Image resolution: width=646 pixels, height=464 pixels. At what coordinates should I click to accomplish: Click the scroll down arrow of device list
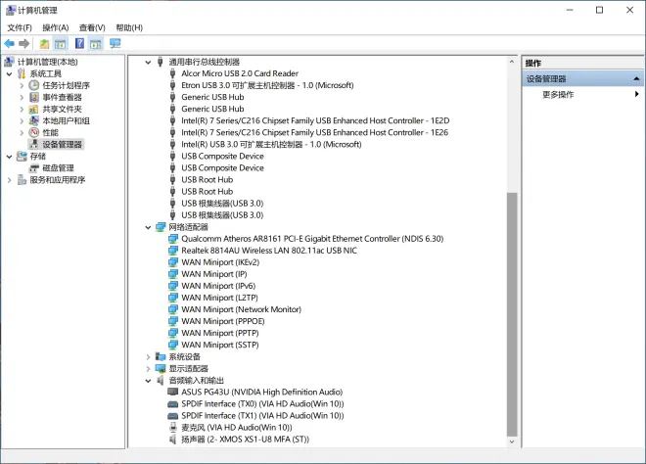click(x=512, y=441)
